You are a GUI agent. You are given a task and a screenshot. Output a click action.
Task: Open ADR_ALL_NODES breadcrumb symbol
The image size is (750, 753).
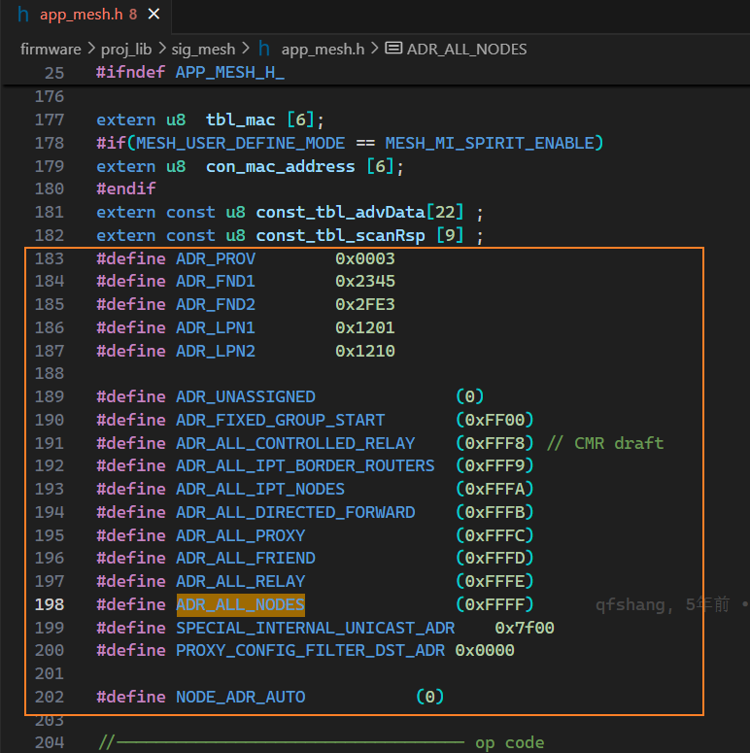[466, 49]
